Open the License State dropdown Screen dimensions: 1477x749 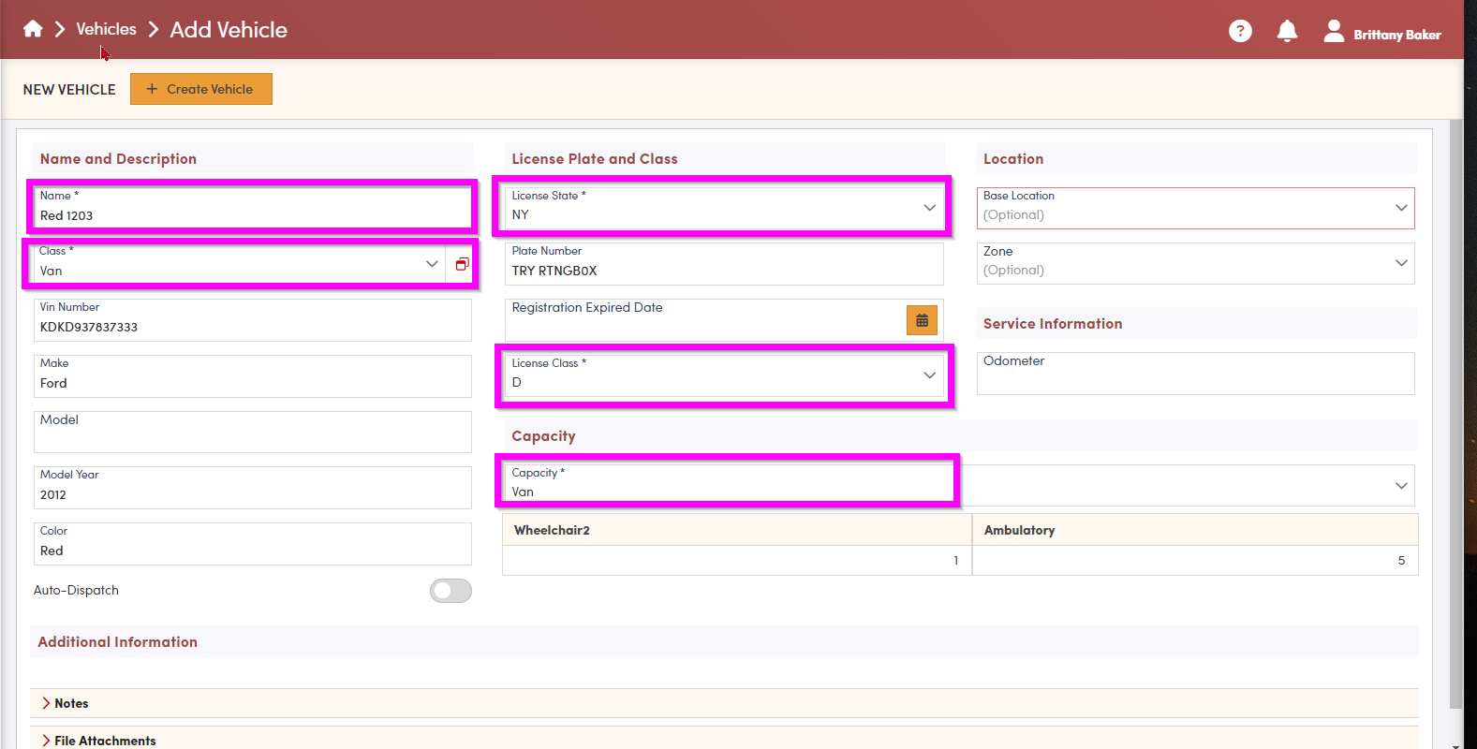929,208
